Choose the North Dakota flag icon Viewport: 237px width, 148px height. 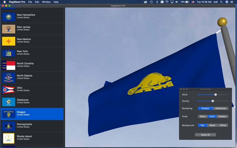(x=9, y=78)
